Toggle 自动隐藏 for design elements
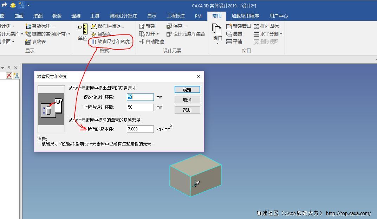The image size is (377, 219). pyautogui.click(x=152, y=41)
